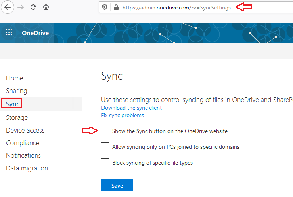Click the Save button
Screen dimensions: 293x197
tap(117, 185)
